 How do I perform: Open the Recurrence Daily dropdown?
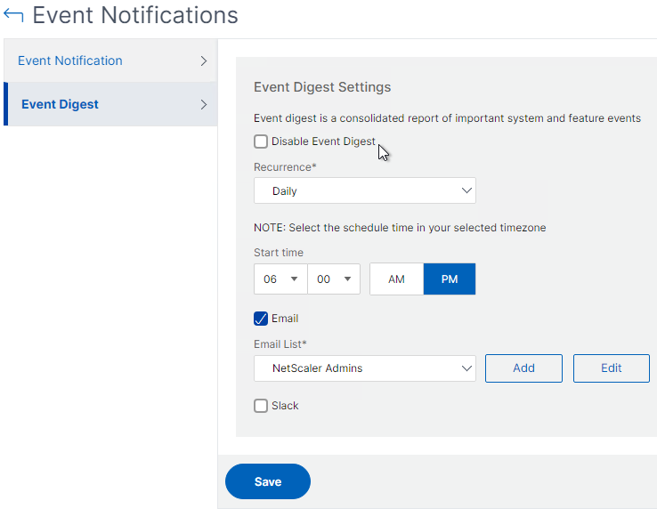tap(364, 190)
